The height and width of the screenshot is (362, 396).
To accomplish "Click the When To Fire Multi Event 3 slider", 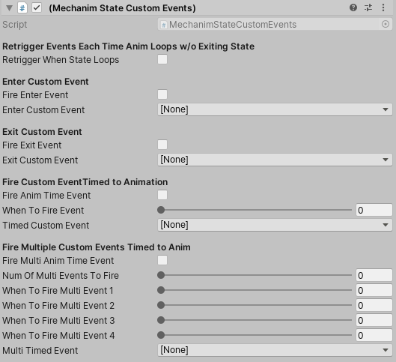I will 255,320.
